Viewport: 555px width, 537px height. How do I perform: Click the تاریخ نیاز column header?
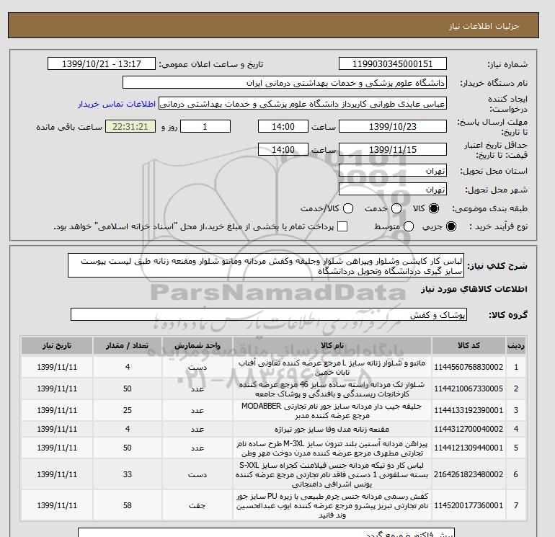pos(57,345)
